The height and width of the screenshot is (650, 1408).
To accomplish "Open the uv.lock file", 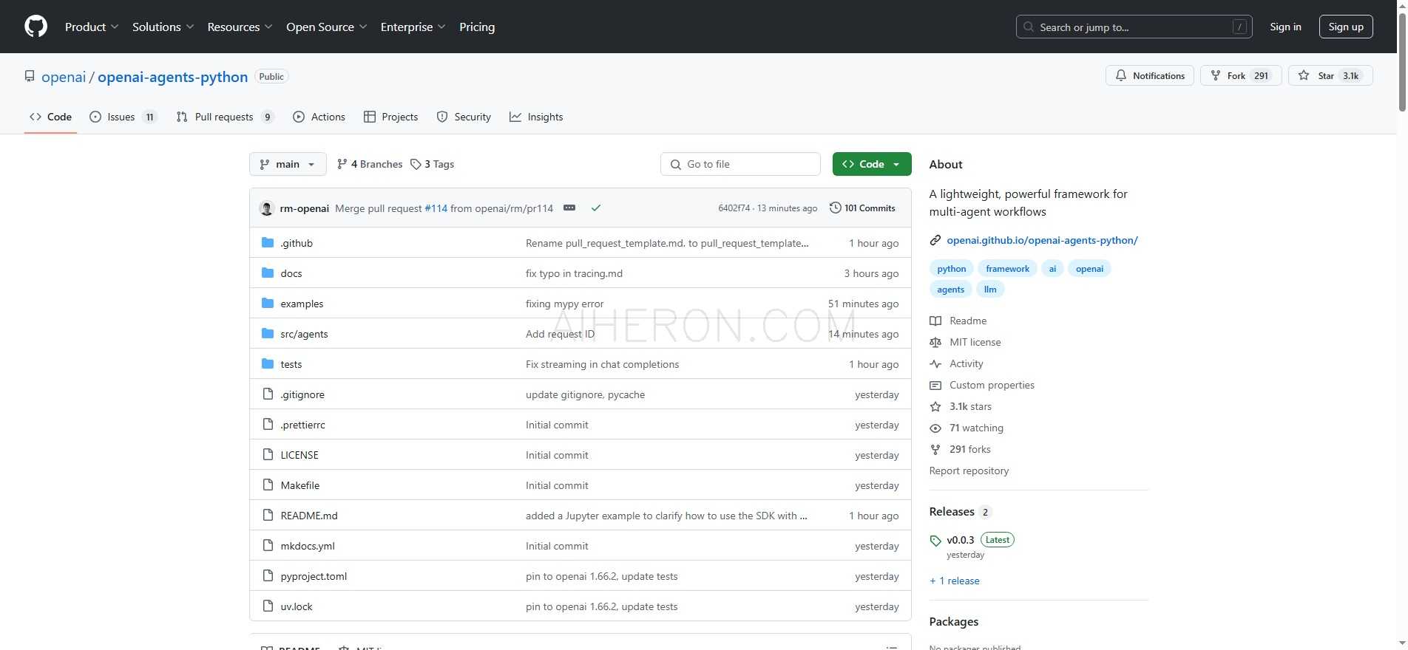I will 297,606.
